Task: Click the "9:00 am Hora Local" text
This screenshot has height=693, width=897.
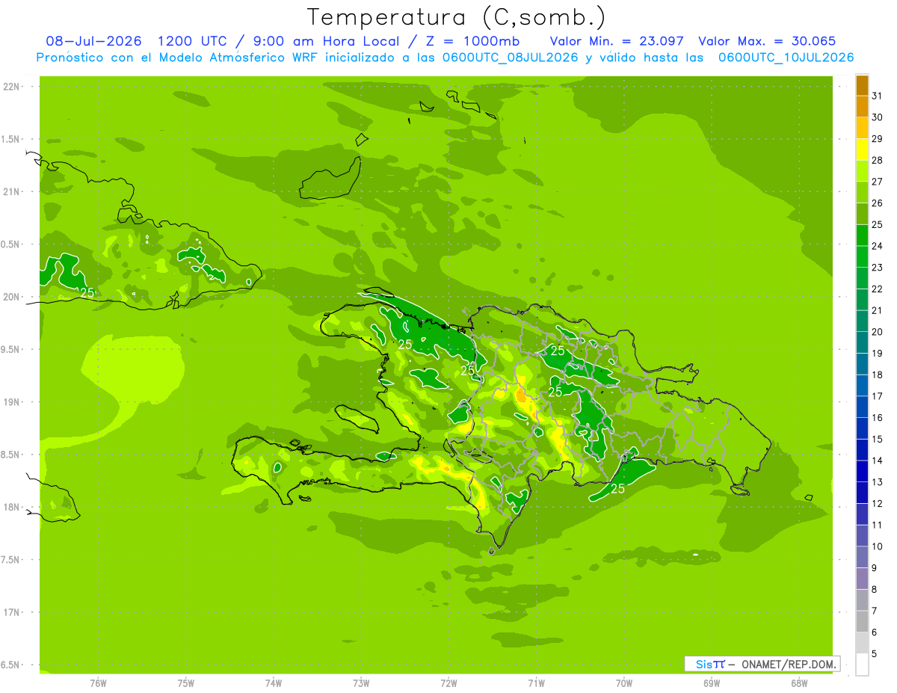Action: point(329,41)
